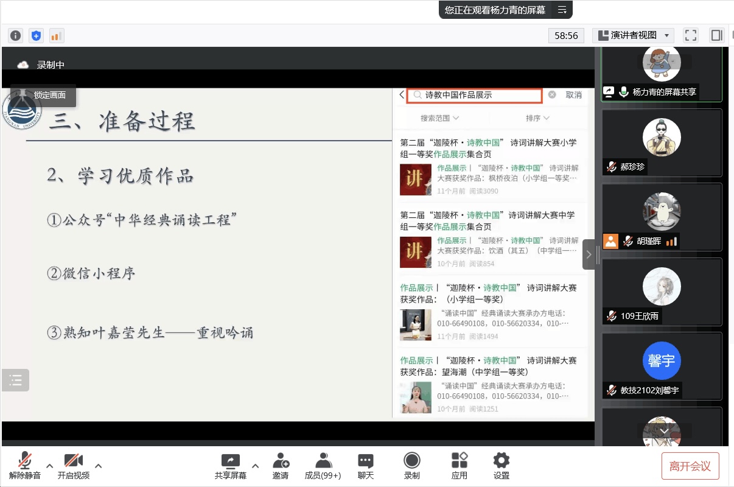Open the Invite icon
Image resolution: width=734 pixels, height=487 pixels.
pos(281,466)
